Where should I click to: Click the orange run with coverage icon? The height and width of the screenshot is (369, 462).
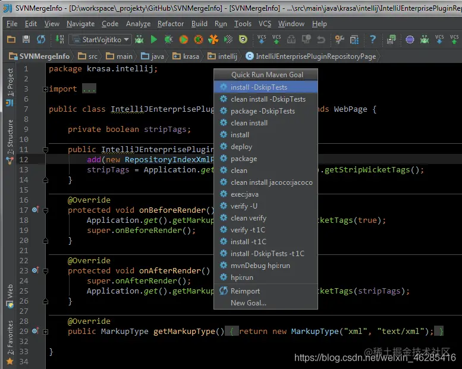184,39
